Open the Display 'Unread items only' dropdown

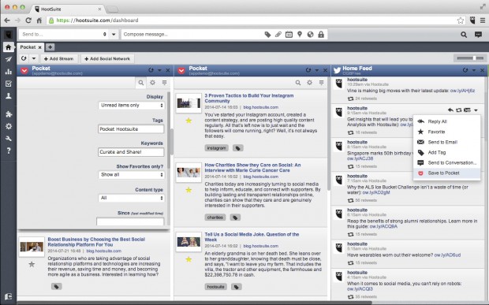click(132, 106)
